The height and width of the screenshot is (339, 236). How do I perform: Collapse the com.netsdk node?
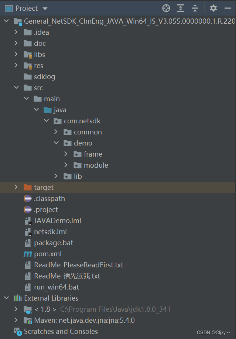click(x=46, y=121)
